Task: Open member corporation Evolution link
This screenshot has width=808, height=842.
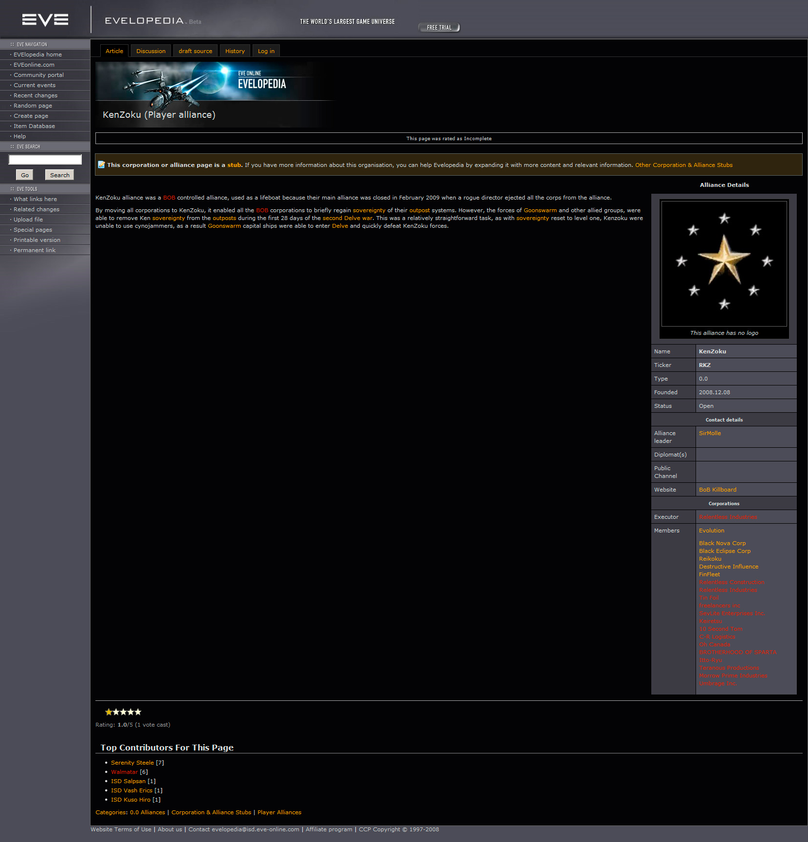Action: (x=712, y=531)
